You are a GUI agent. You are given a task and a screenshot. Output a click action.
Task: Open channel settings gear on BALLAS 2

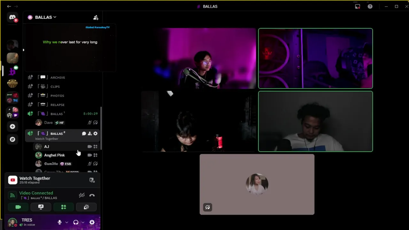coord(95,134)
